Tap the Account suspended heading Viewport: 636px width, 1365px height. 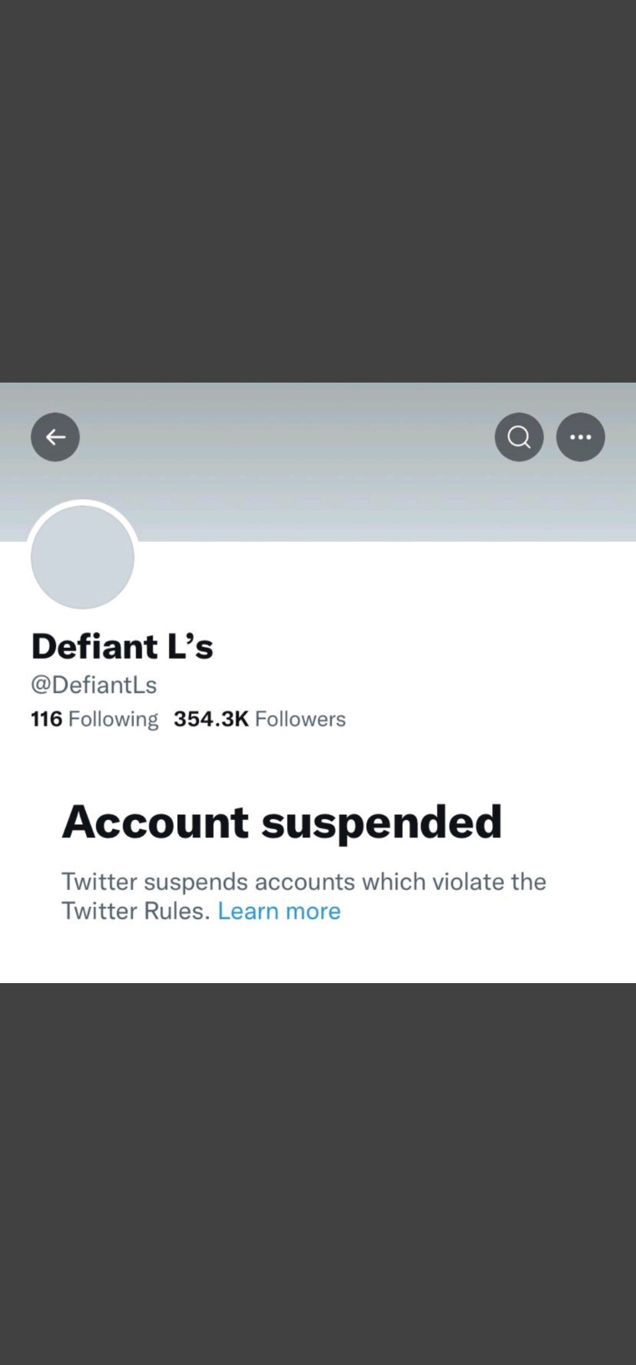coord(282,822)
